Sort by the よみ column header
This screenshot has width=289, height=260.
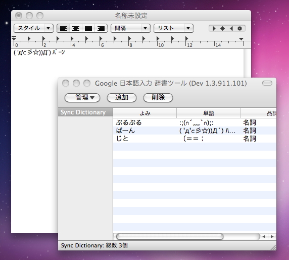(x=145, y=113)
